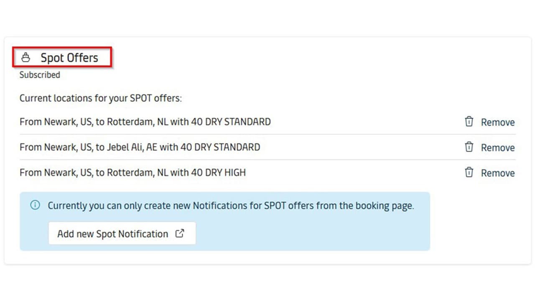Image resolution: width=535 pixels, height=301 pixels.
Task: Click trash icon for Rotterdam 40 DRY STANDARD offer
Action: pyautogui.click(x=469, y=122)
